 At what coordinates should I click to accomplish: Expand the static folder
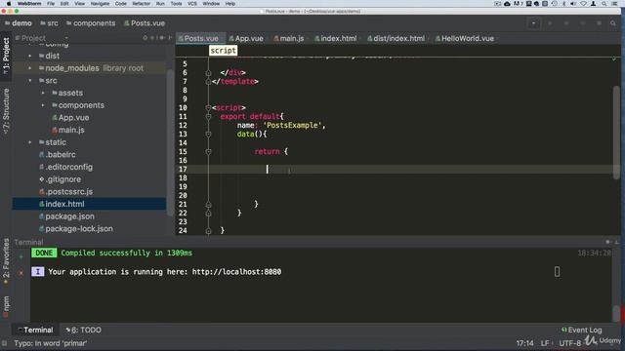click(30, 142)
